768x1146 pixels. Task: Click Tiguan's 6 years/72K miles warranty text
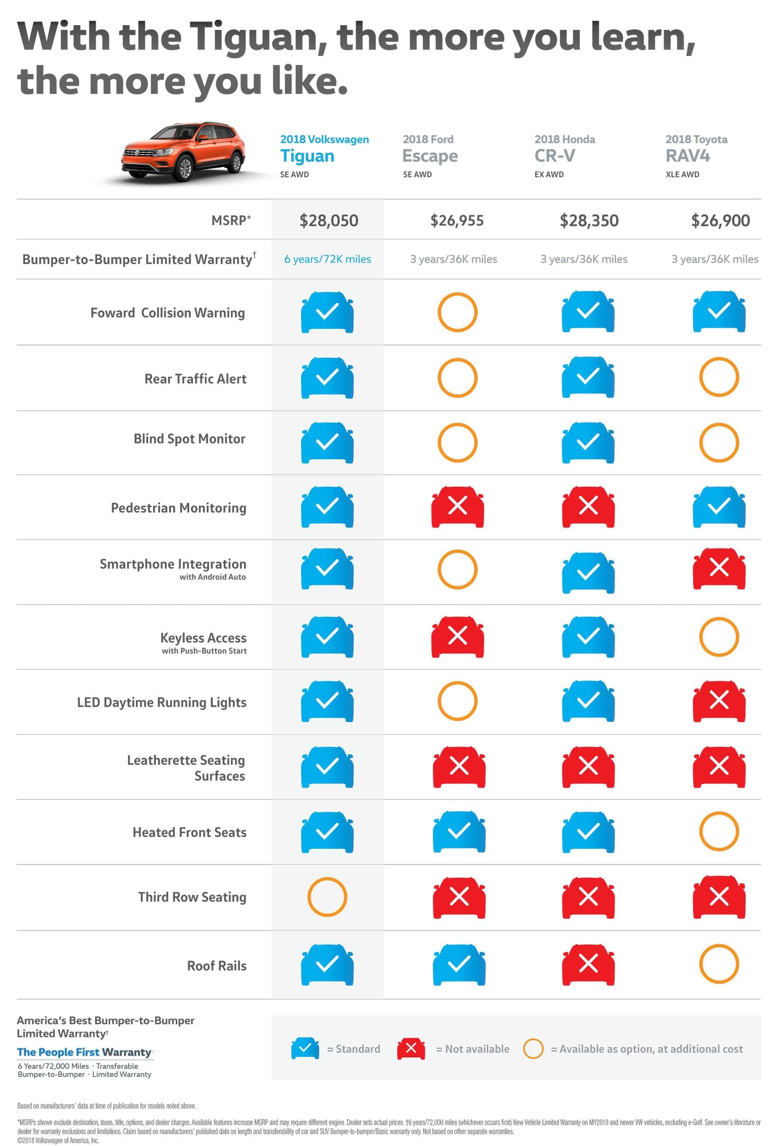(327, 259)
